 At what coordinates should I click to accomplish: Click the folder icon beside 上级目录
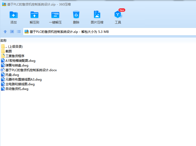click(x=3, y=46)
